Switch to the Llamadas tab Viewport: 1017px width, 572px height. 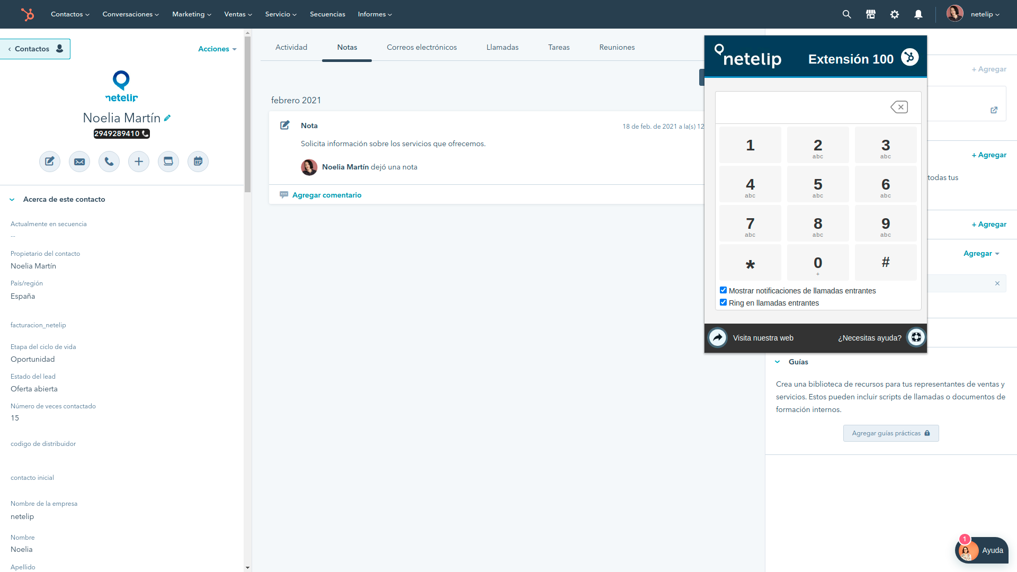[x=502, y=47]
